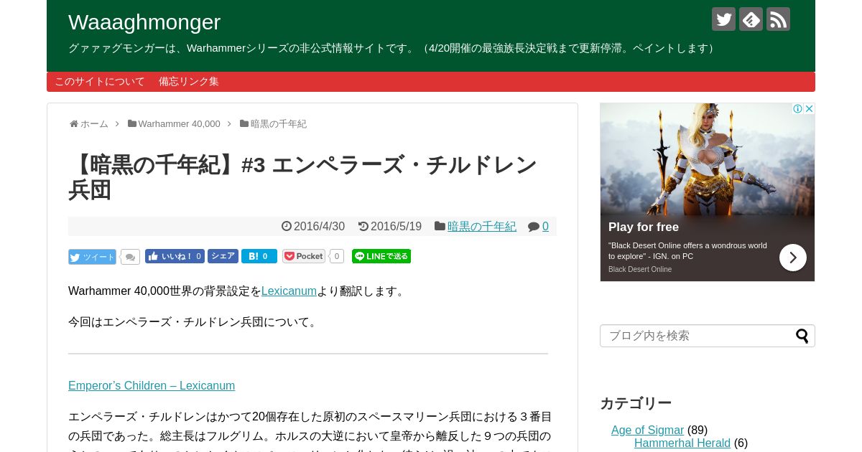The image size is (862, 452).
Task: Like the post with いいね! button
Action: coord(175,256)
